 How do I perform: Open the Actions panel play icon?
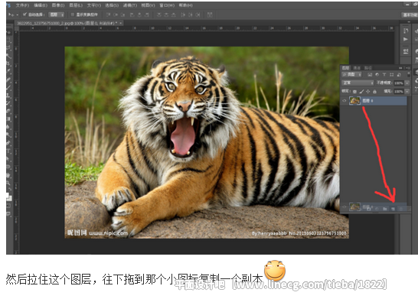click(406, 40)
